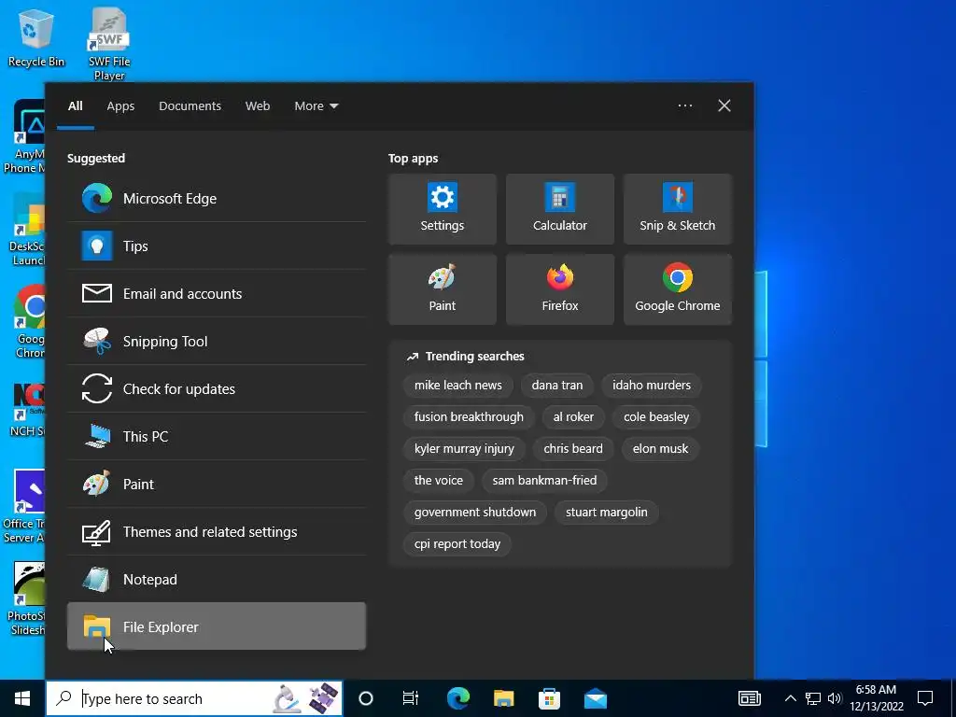Open search options ellipsis menu
The height and width of the screenshot is (717, 956).
click(x=685, y=105)
